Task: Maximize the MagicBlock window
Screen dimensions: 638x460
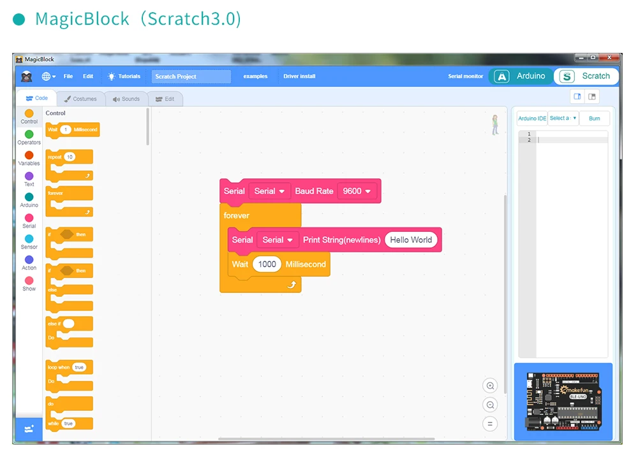Action: (593, 58)
